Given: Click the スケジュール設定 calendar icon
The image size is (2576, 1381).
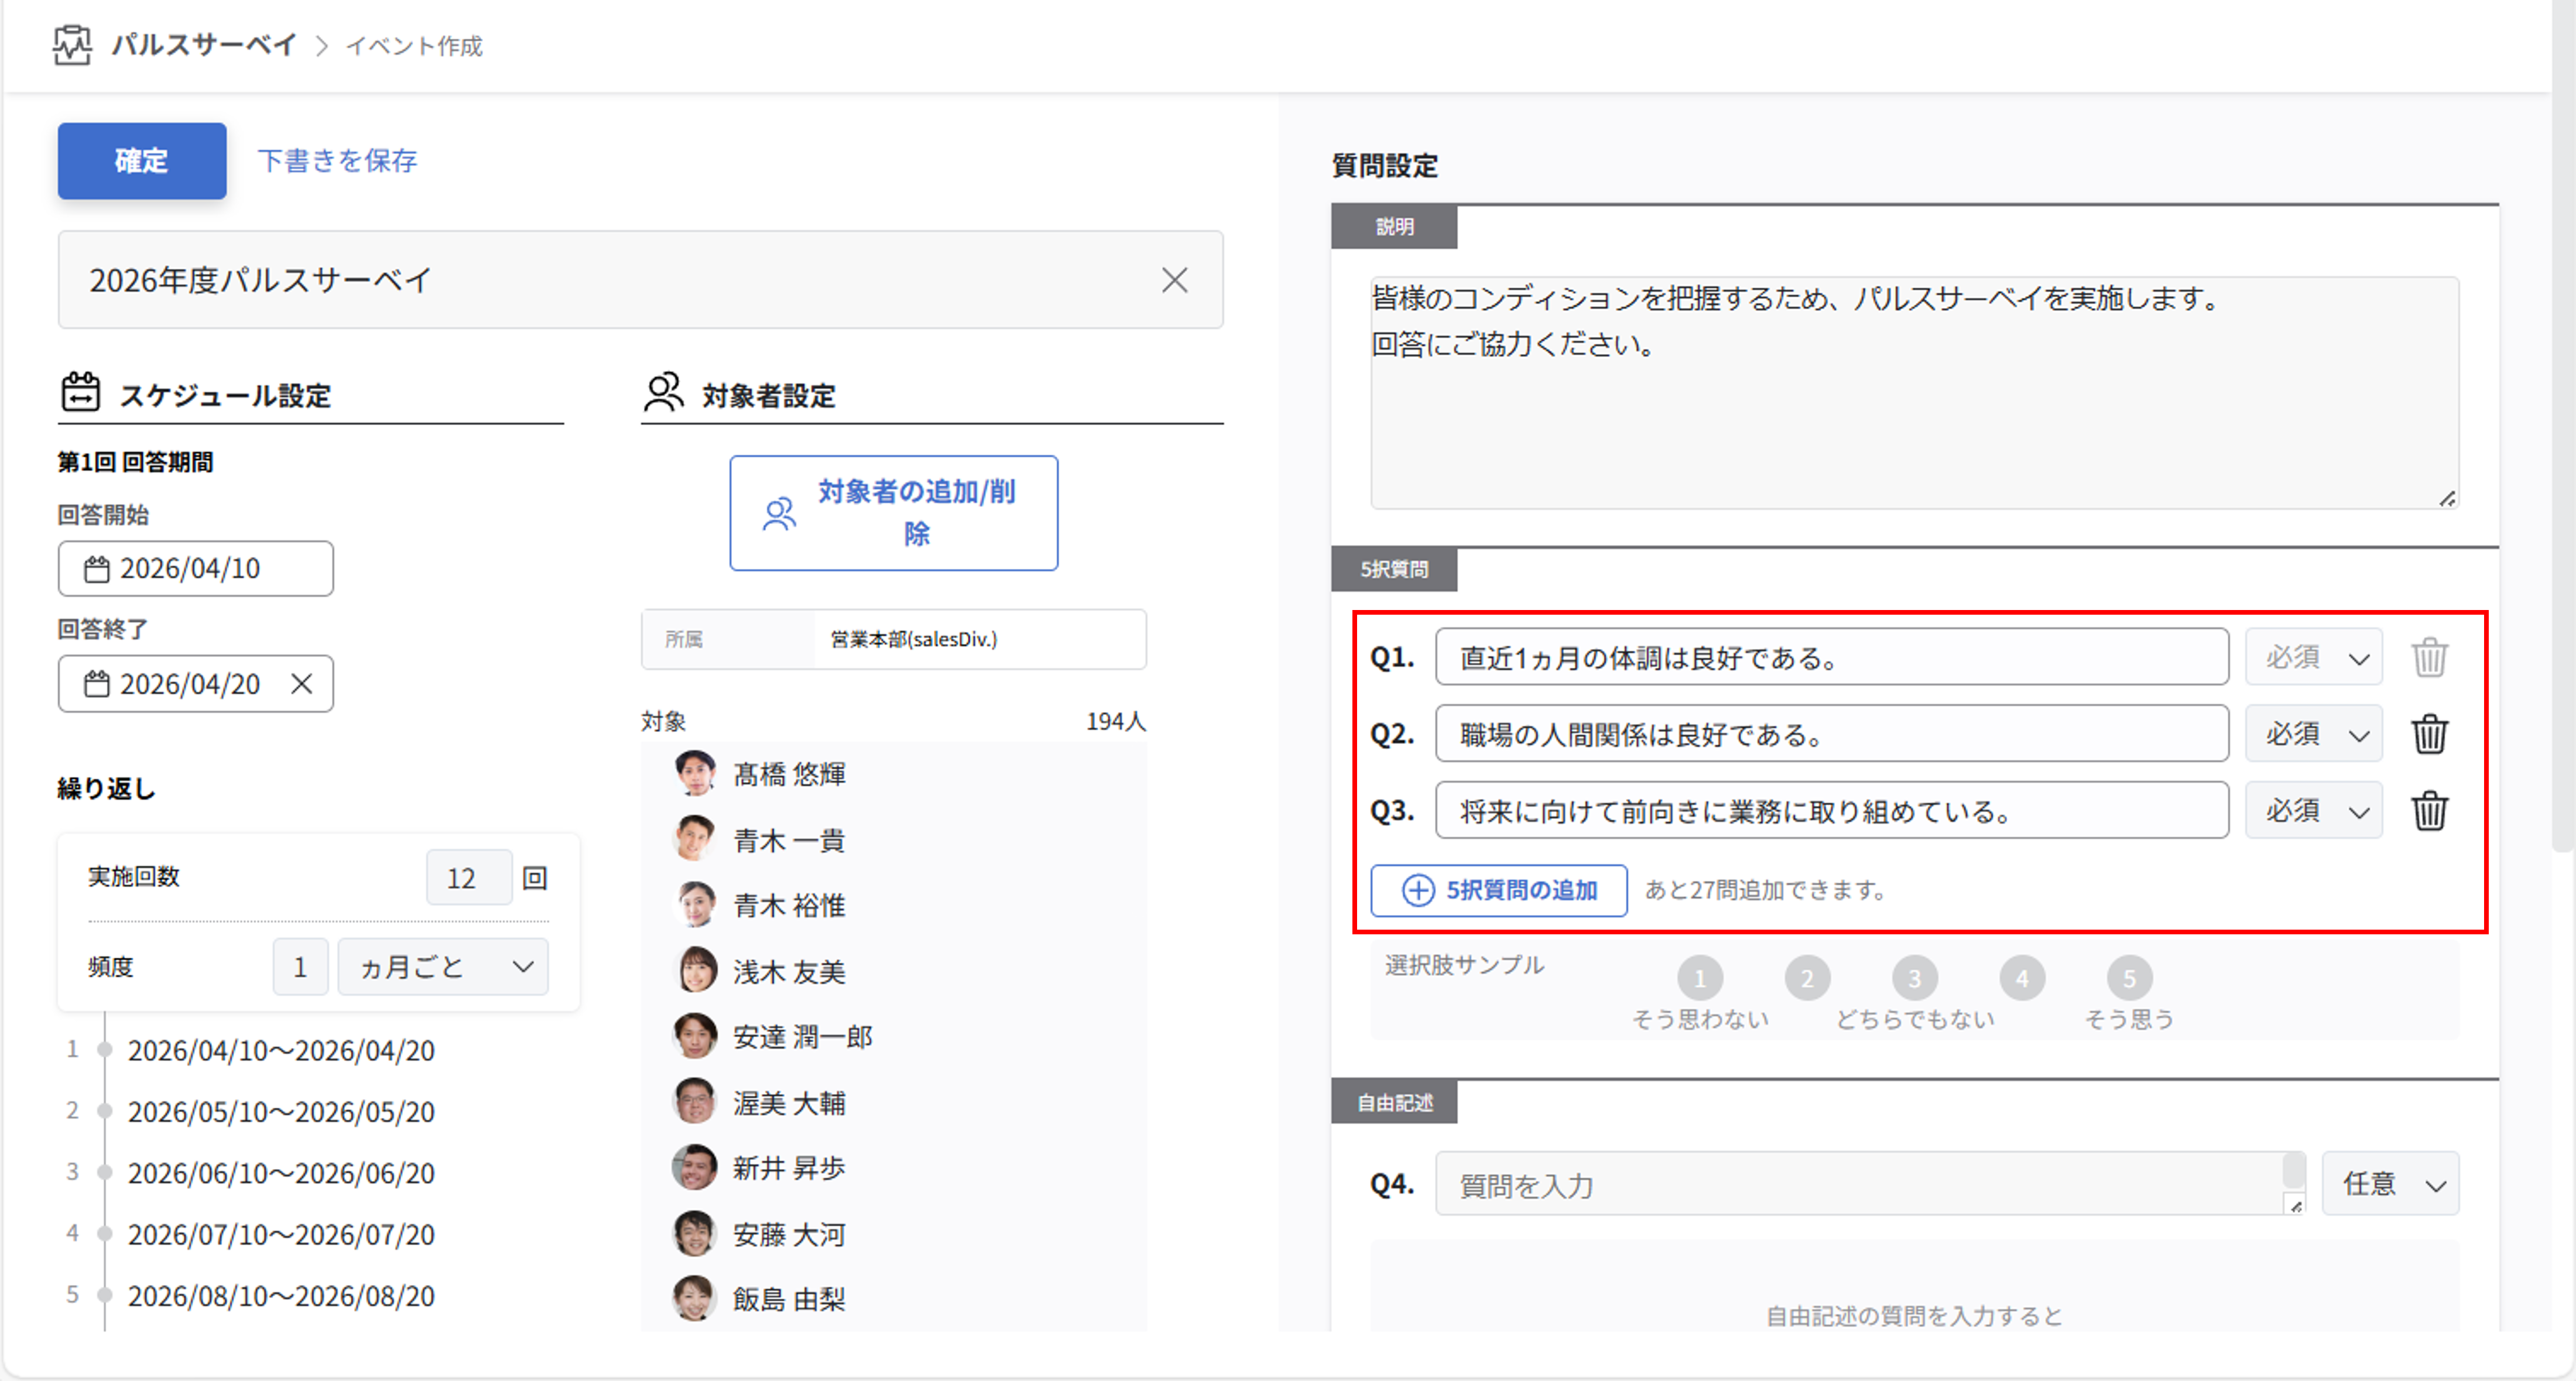Looking at the screenshot, I should [80, 392].
